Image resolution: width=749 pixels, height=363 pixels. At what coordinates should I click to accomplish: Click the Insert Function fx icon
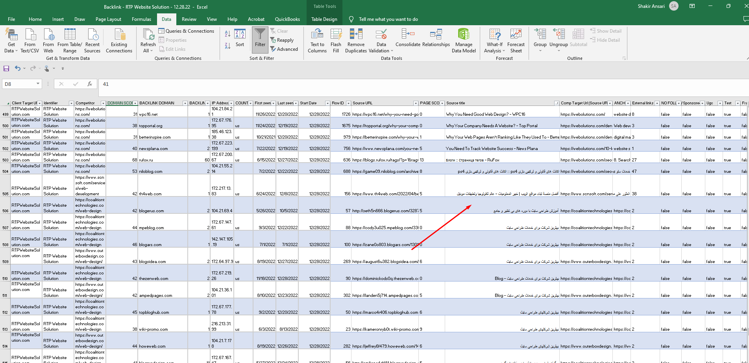pos(90,84)
